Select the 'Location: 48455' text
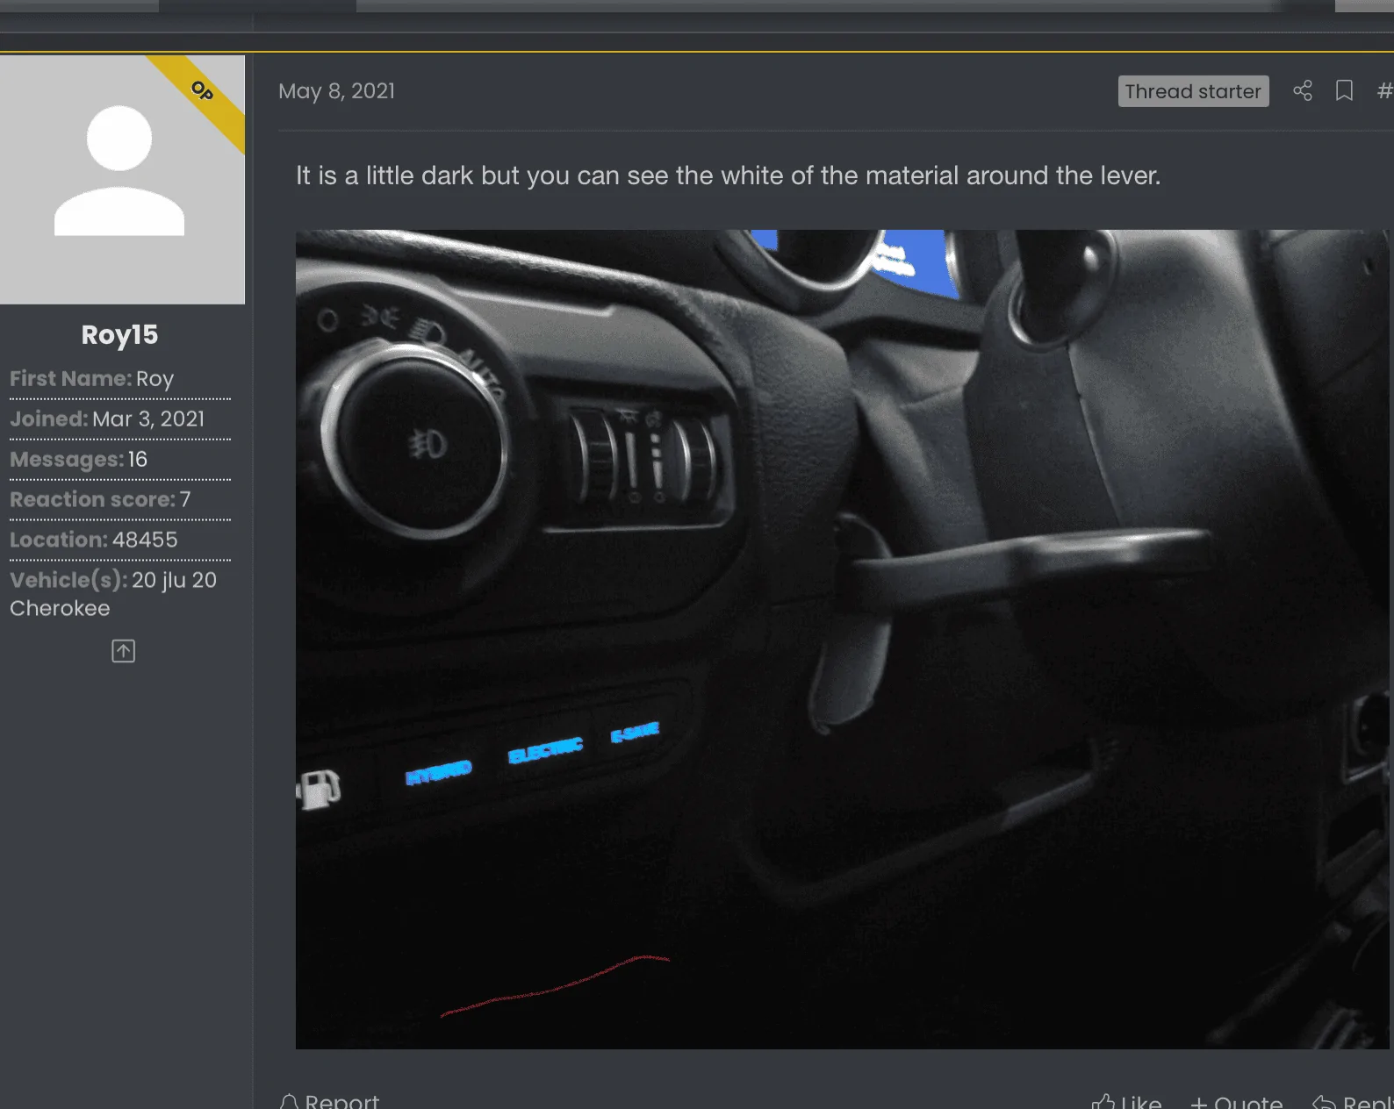The image size is (1394, 1109). (93, 540)
